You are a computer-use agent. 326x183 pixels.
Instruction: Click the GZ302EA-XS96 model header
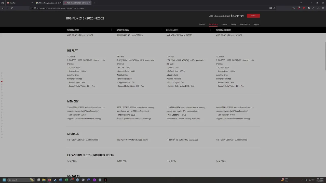point(123,30)
